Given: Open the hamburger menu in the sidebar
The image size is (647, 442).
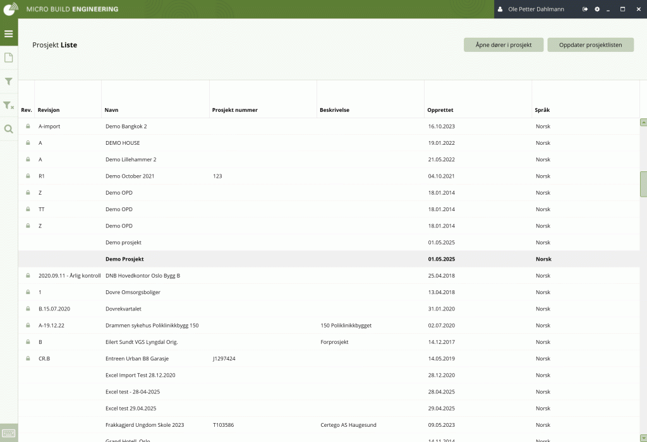Looking at the screenshot, I should pyautogui.click(x=9, y=34).
